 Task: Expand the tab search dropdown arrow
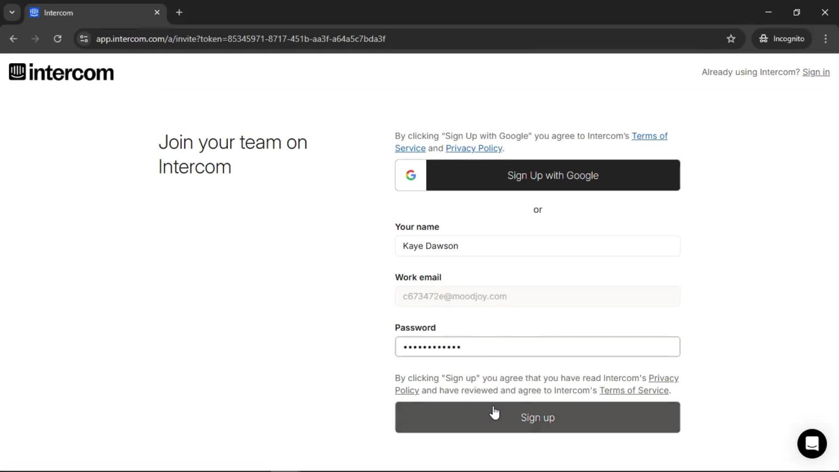point(12,13)
